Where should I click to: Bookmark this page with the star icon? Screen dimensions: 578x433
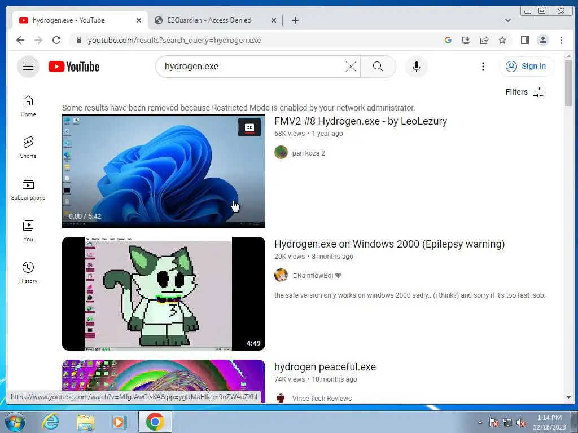coord(502,40)
